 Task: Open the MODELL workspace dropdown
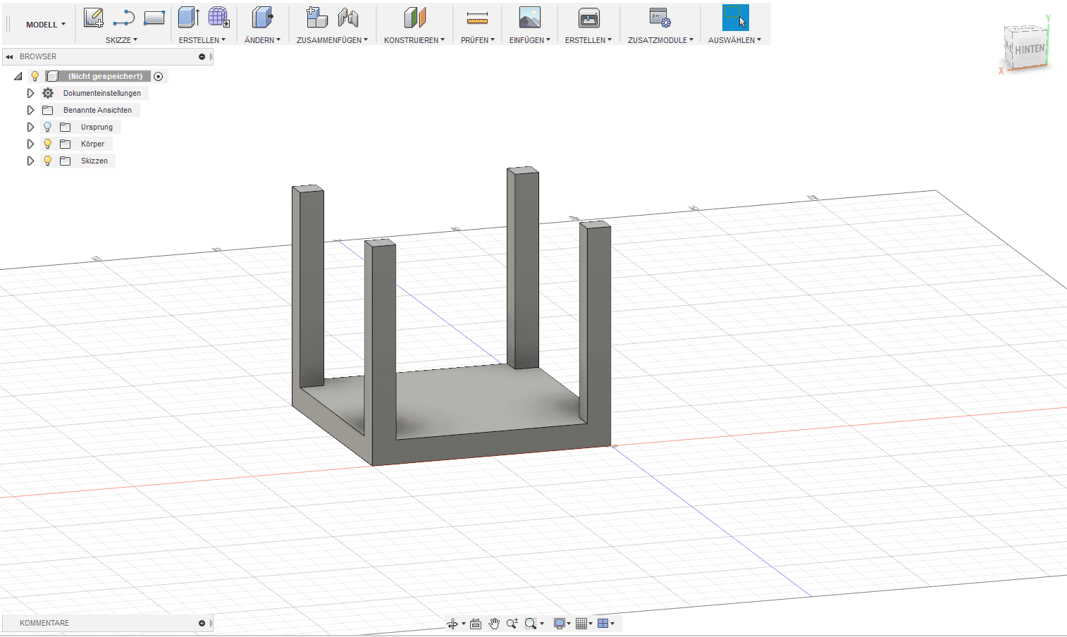pos(46,25)
